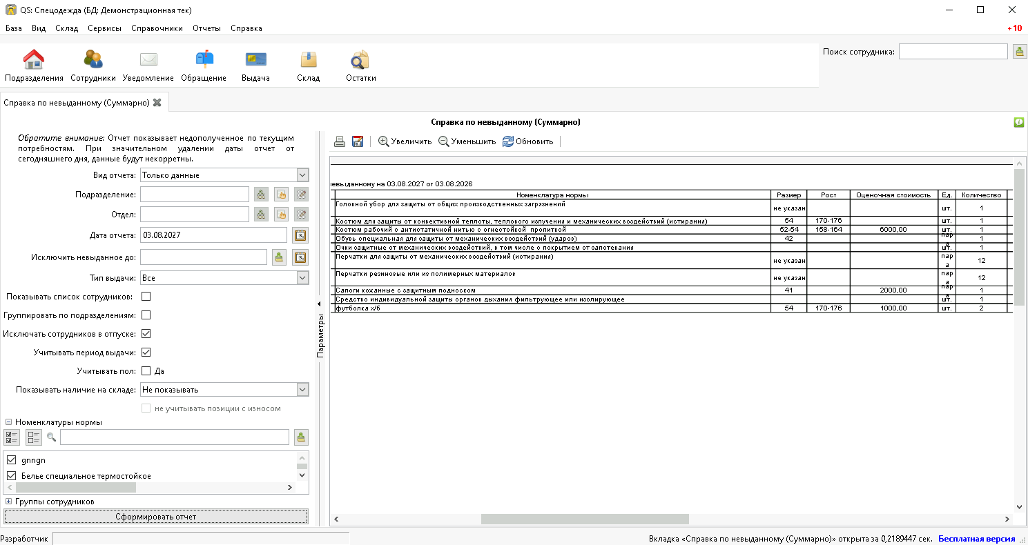Expand the Группы сотрудников section

tap(8, 502)
